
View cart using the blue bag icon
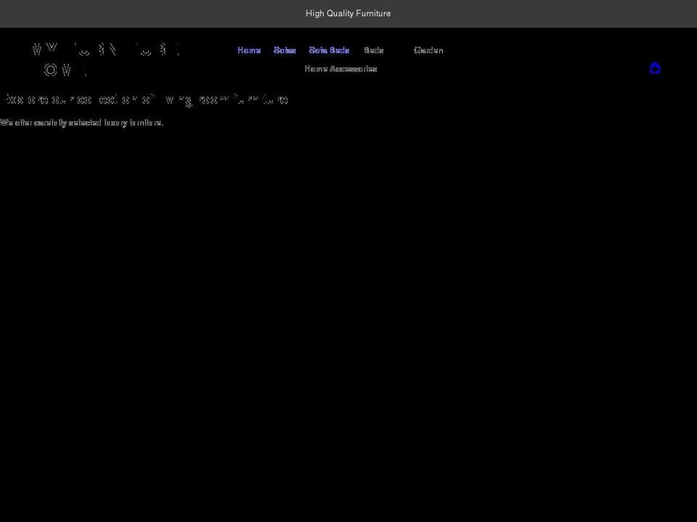[x=654, y=68]
